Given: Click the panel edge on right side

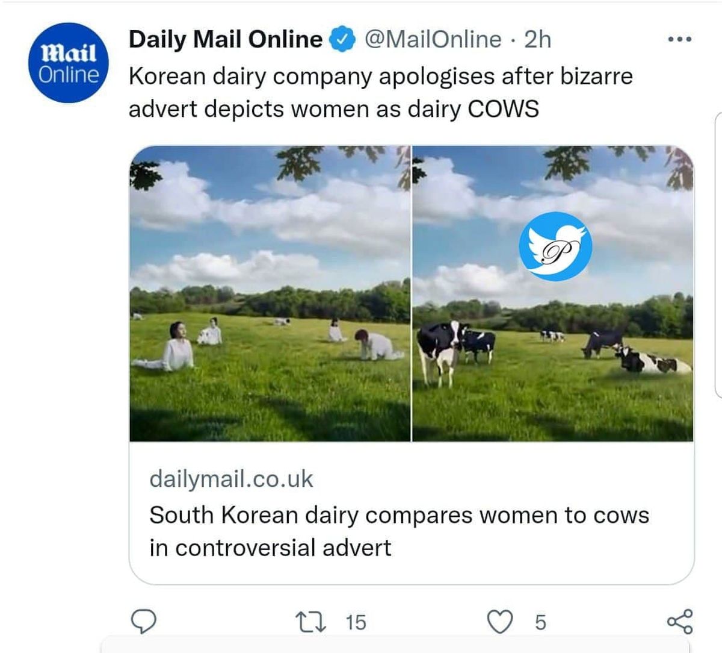Looking at the screenshot, I should 718,253.
